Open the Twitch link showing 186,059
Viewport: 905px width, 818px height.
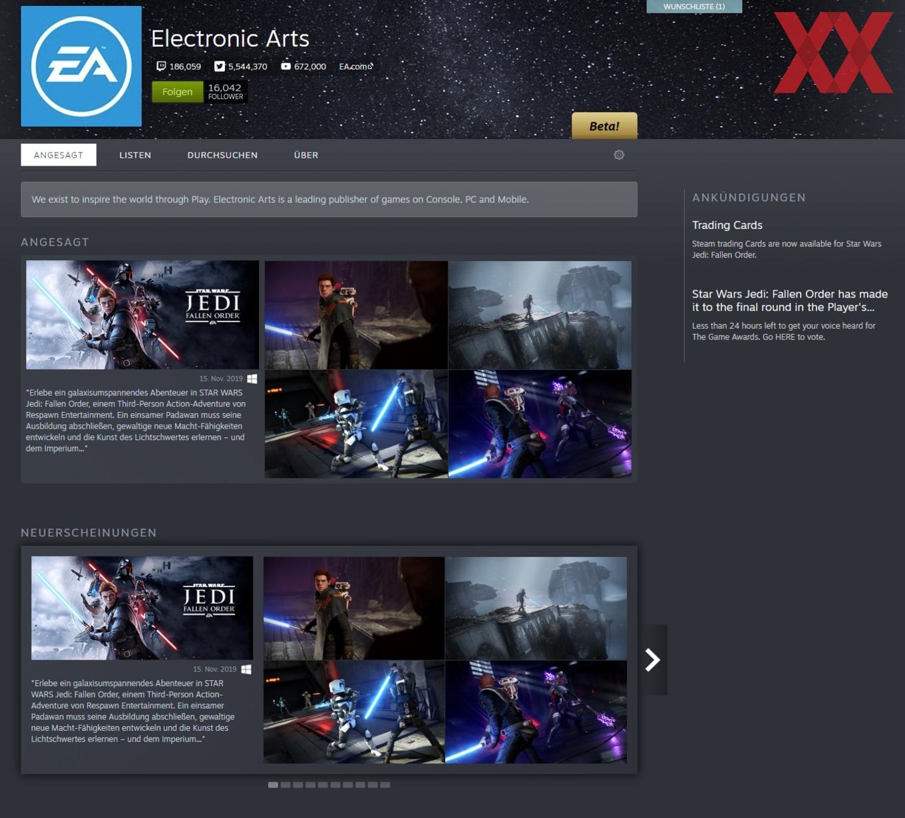pos(178,67)
